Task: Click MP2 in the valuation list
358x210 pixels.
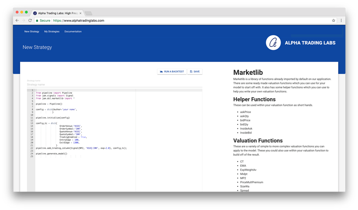Action: 243,178
